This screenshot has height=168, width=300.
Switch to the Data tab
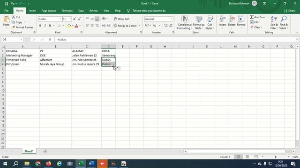point(81,11)
